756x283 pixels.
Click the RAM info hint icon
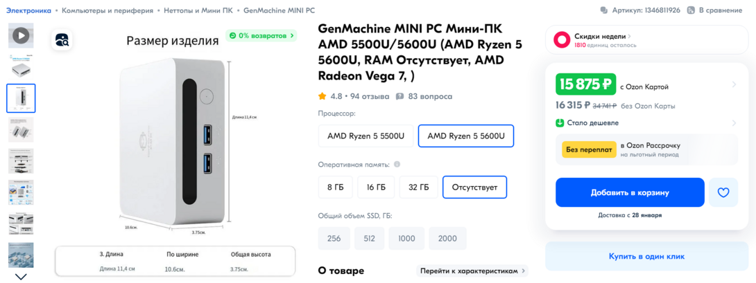[x=397, y=165]
